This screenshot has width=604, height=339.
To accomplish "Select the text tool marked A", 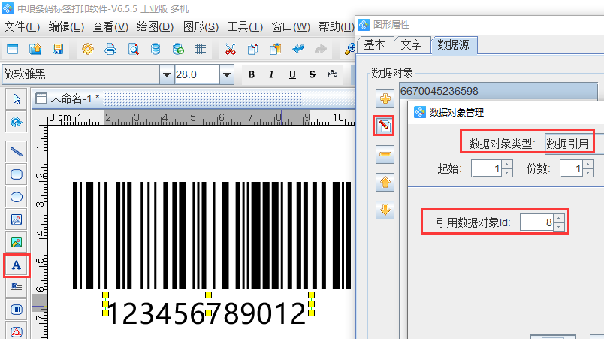I will (x=17, y=265).
